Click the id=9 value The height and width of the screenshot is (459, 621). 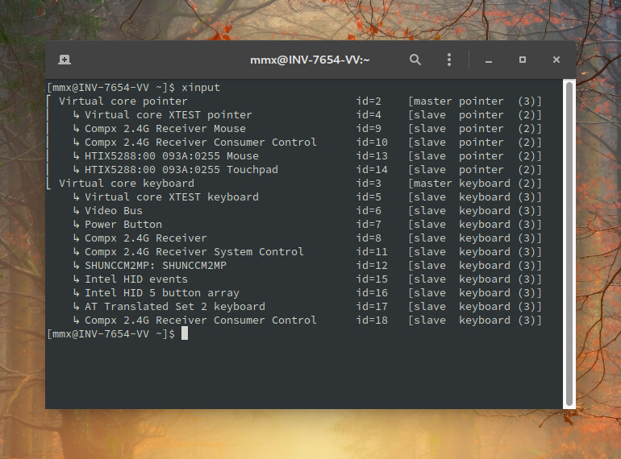point(369,129)
